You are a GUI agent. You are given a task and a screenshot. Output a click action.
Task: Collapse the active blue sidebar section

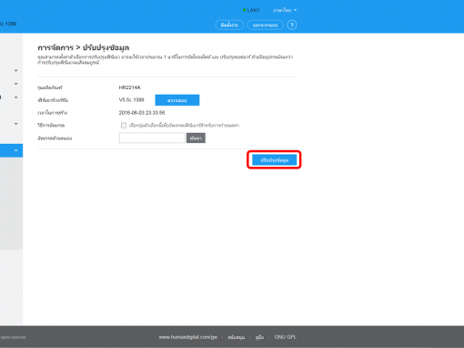[x=16, y=150]
